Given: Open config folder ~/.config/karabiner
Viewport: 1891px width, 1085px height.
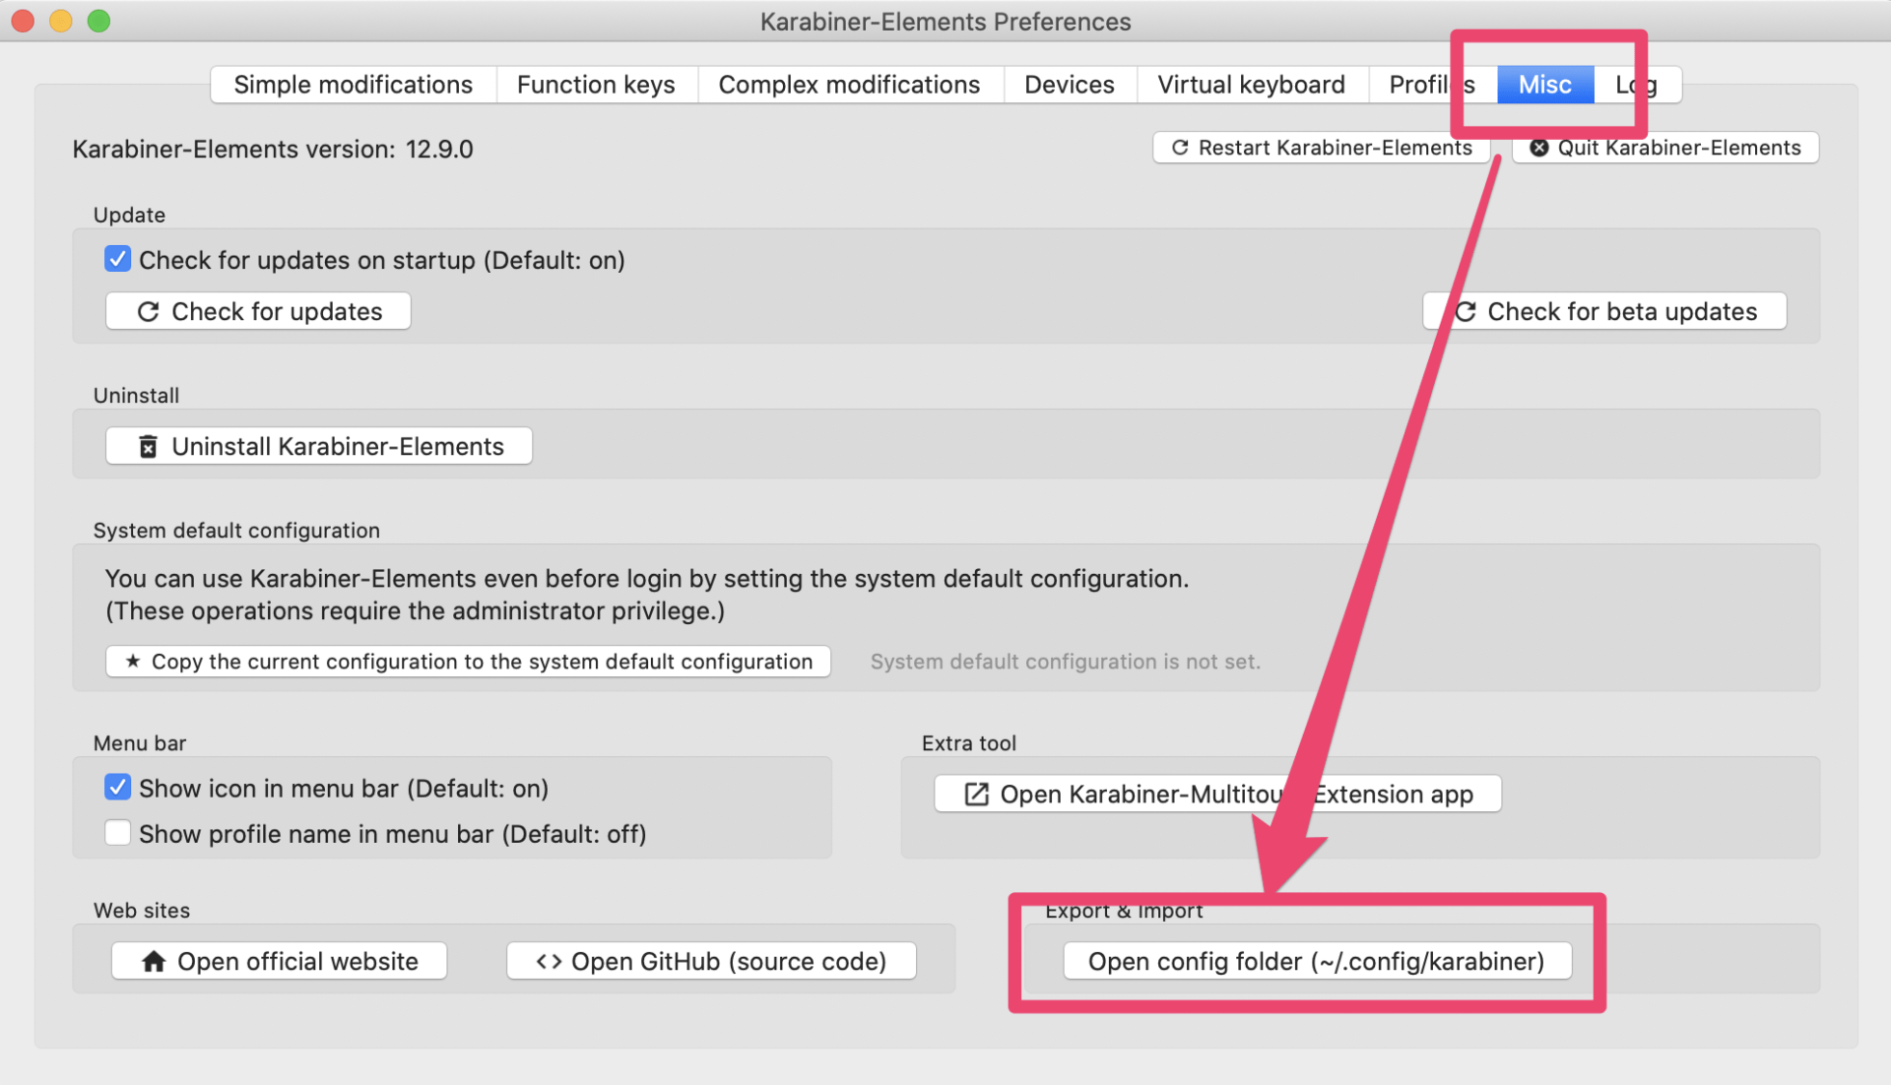Looking at the screenshot, I should pos(1316,961).
